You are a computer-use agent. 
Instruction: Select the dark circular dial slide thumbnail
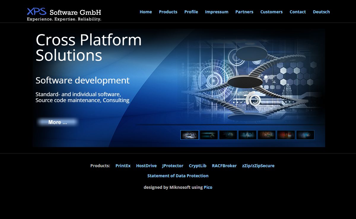click(x=228, y=135)
